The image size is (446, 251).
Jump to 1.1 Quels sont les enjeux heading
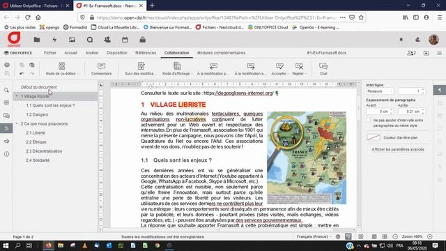point(50,105)
